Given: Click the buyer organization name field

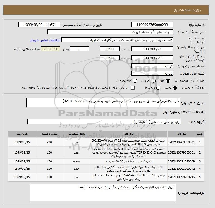Looking at the screenshot, I should (110, 32).
